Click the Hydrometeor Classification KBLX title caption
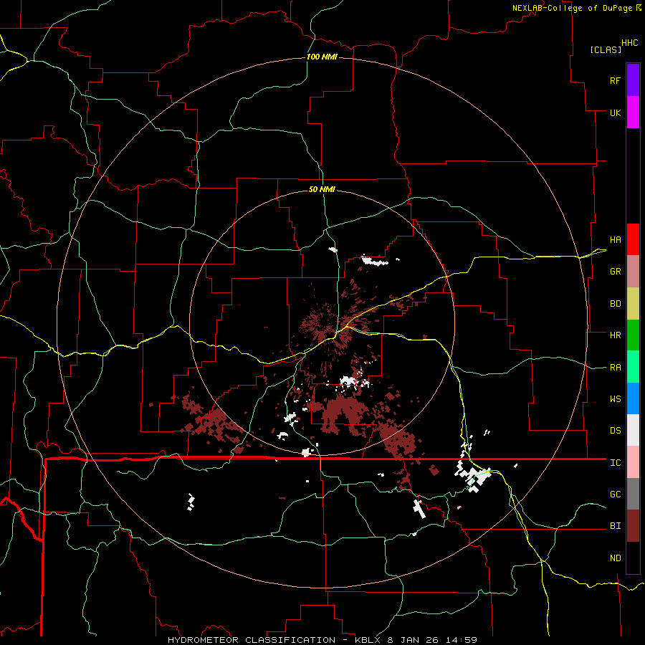 click(322, 640)
